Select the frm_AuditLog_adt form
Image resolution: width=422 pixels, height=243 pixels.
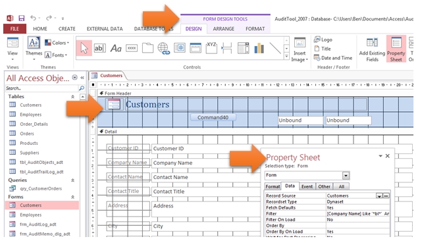click(38, 225)
